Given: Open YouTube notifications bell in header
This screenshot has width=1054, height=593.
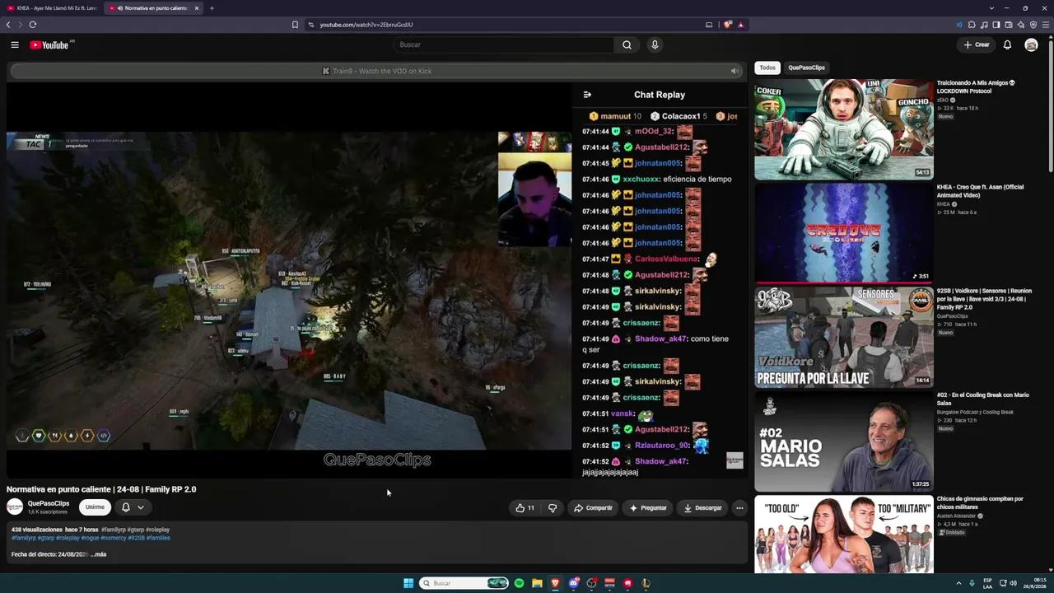Looking at the screenshot, I should (x=1007, y=44).
